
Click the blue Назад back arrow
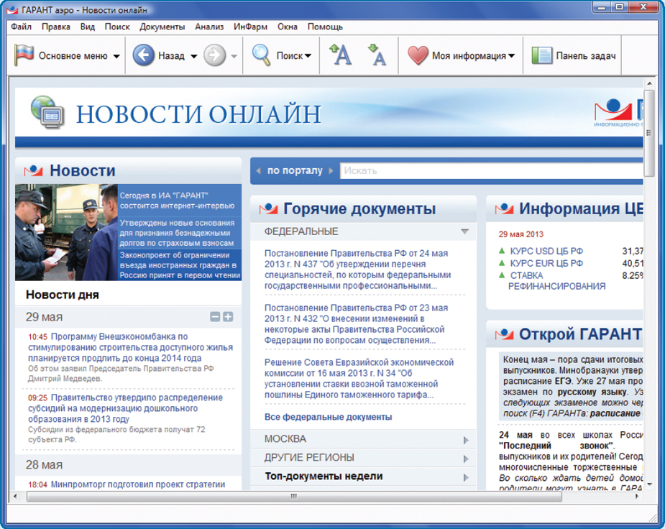coord(144,55)
